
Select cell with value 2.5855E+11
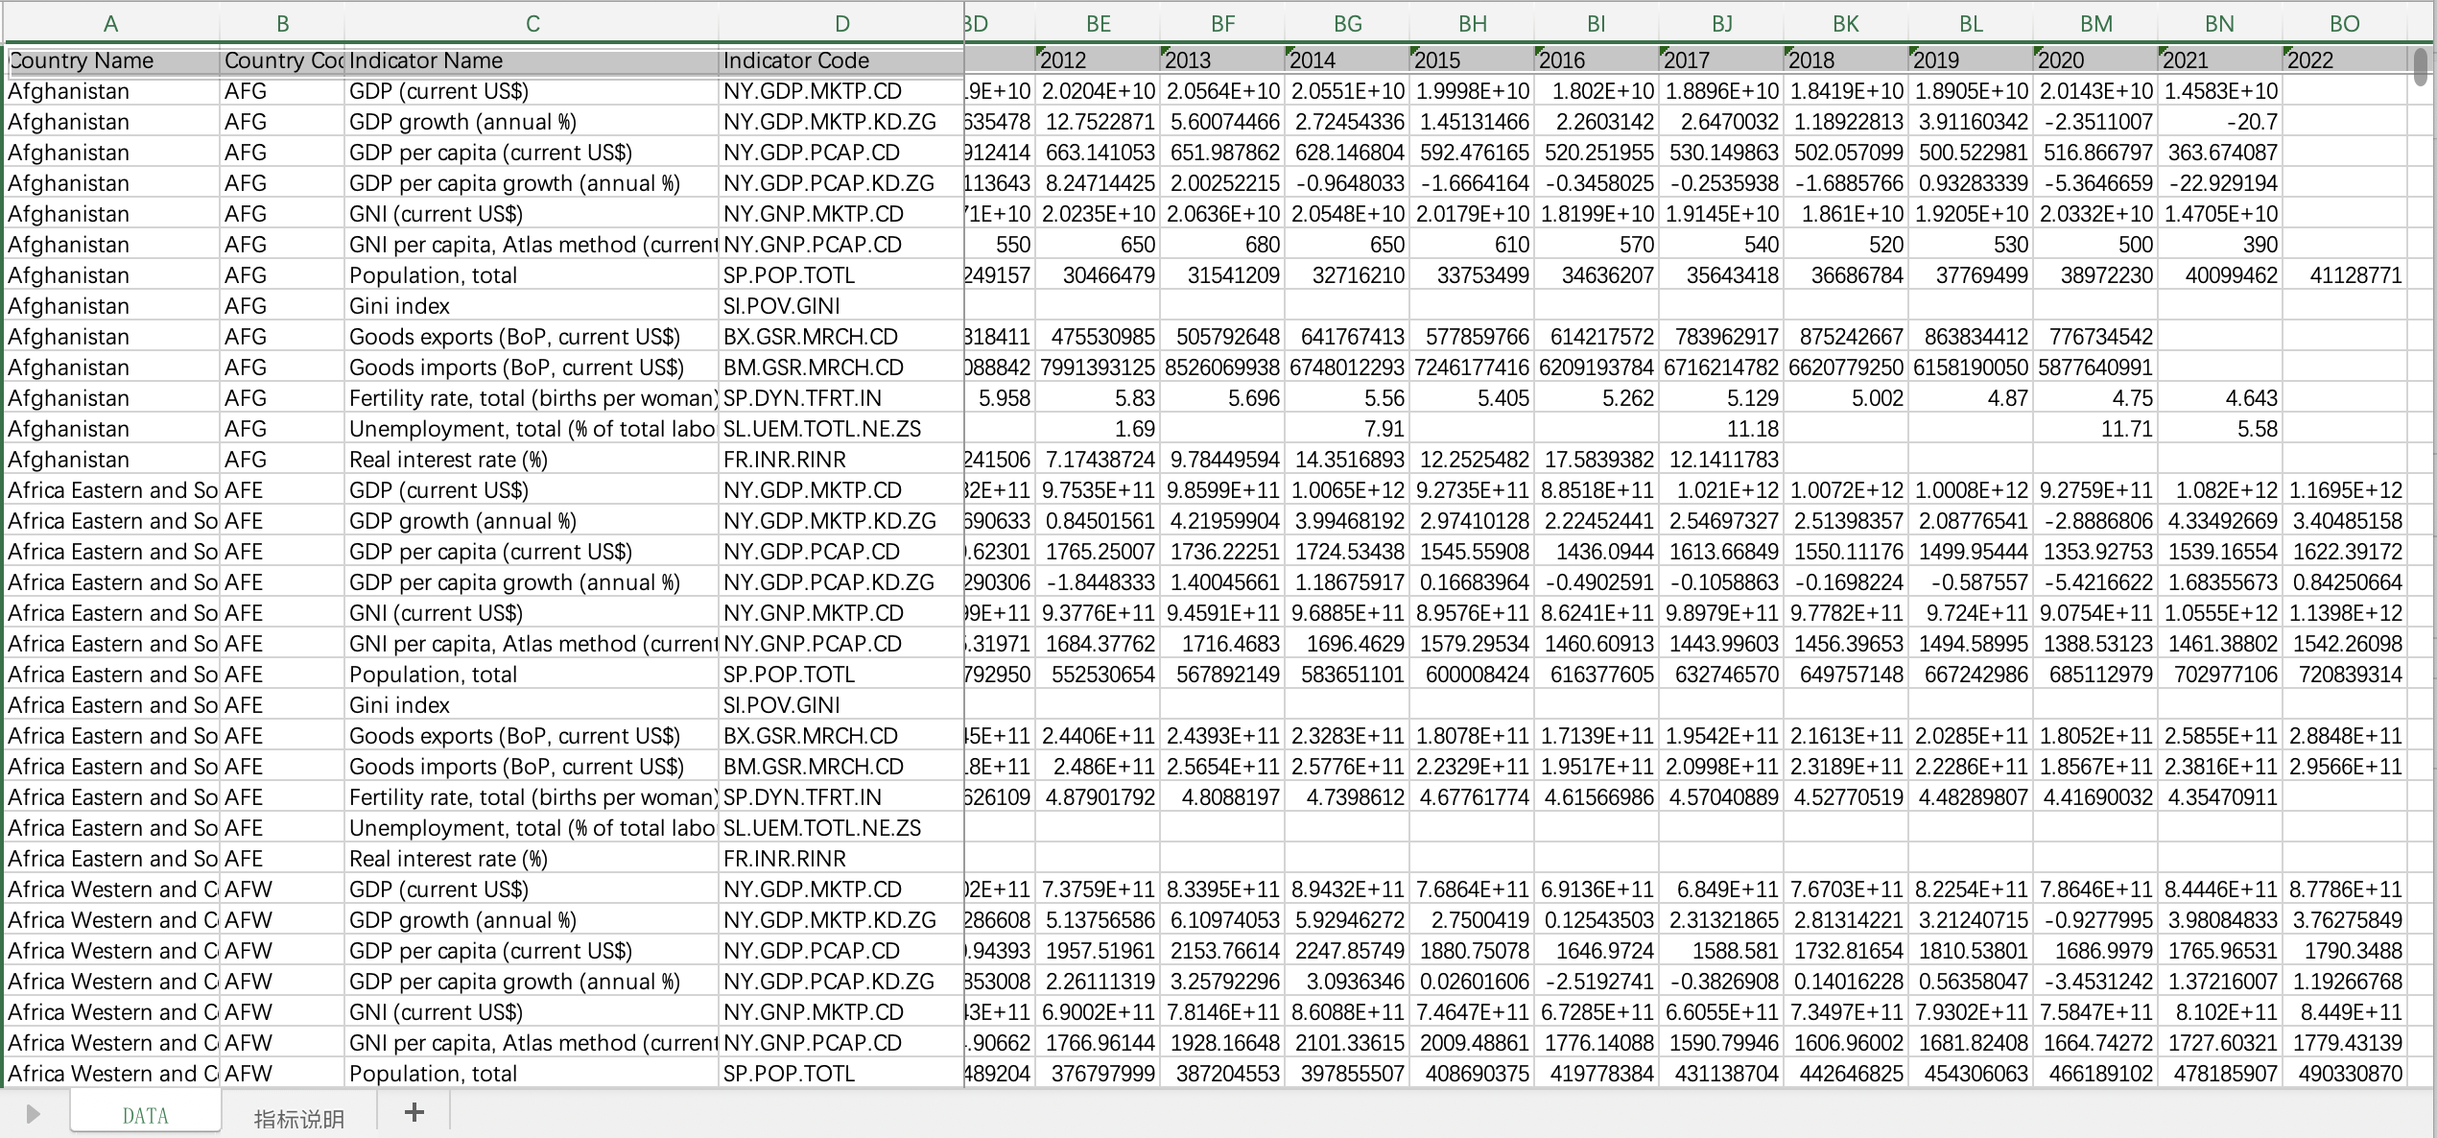(x=2220, y=736)
